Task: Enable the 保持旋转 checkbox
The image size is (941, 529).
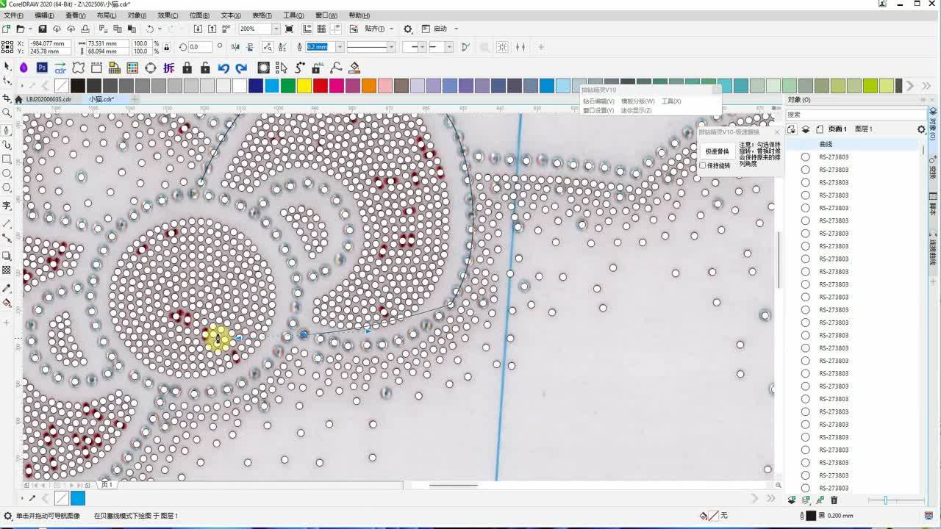Action: 703,165
